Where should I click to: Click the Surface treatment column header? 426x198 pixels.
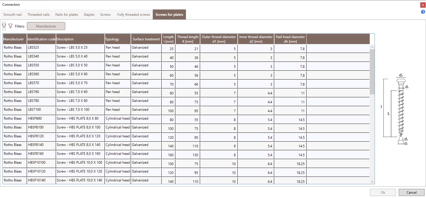(146, 39)
